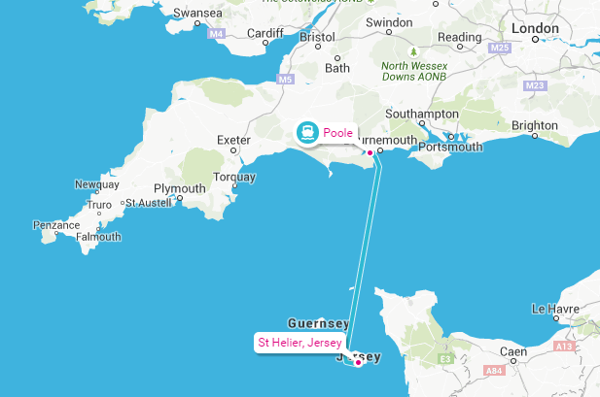Image resolution: width=600 pixels, height=397 pixels.
Task: Click the A13 road badge
Action: (x=564, y=347)
